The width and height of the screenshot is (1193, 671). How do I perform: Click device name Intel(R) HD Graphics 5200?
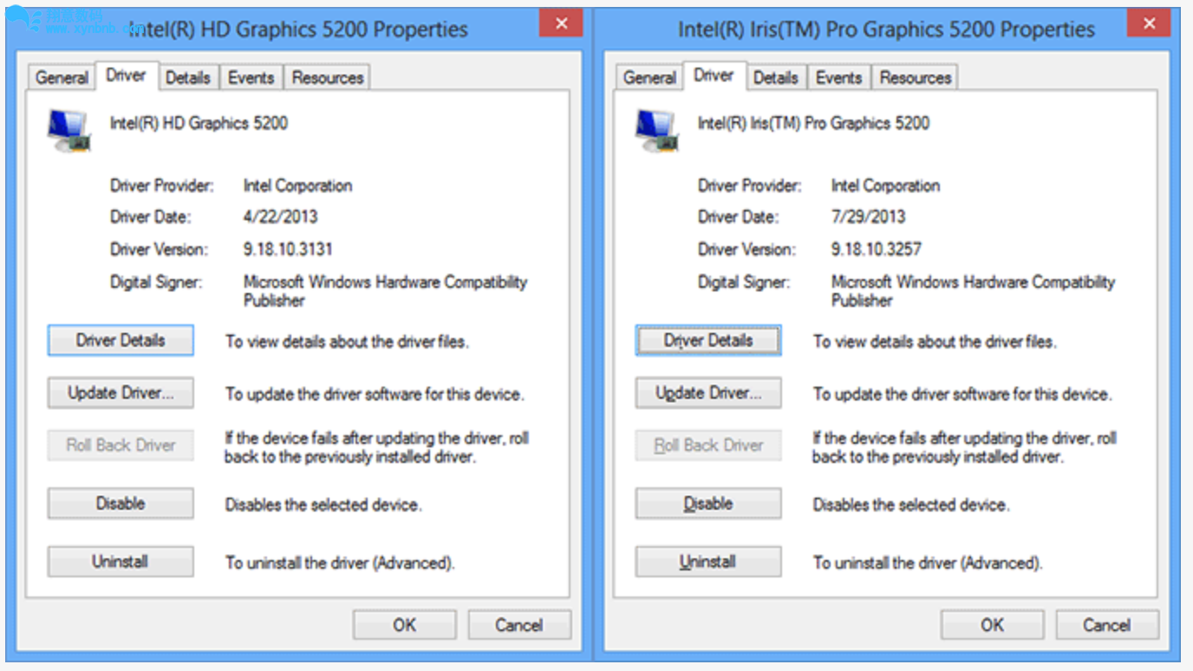(199, 123)
